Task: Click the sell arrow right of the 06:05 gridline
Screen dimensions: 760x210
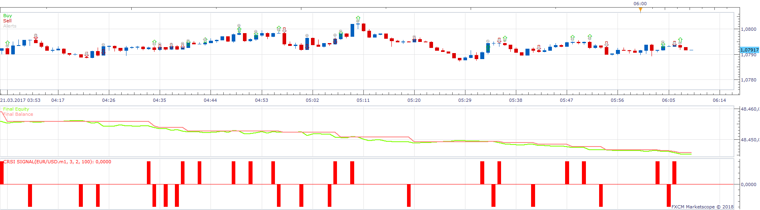Action: coord(674,43)
